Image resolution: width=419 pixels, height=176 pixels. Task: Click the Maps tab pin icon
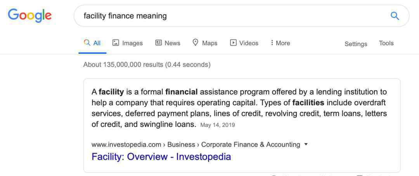point(196,43)
